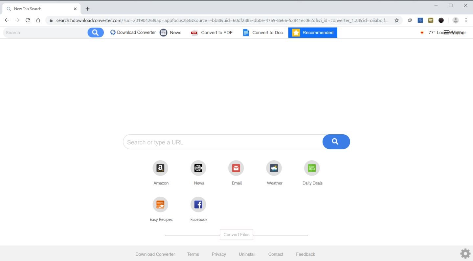The height and width of the screenshot is (261, 473).
Task: Click the large blue search button
Action: (x=336, y=141)
